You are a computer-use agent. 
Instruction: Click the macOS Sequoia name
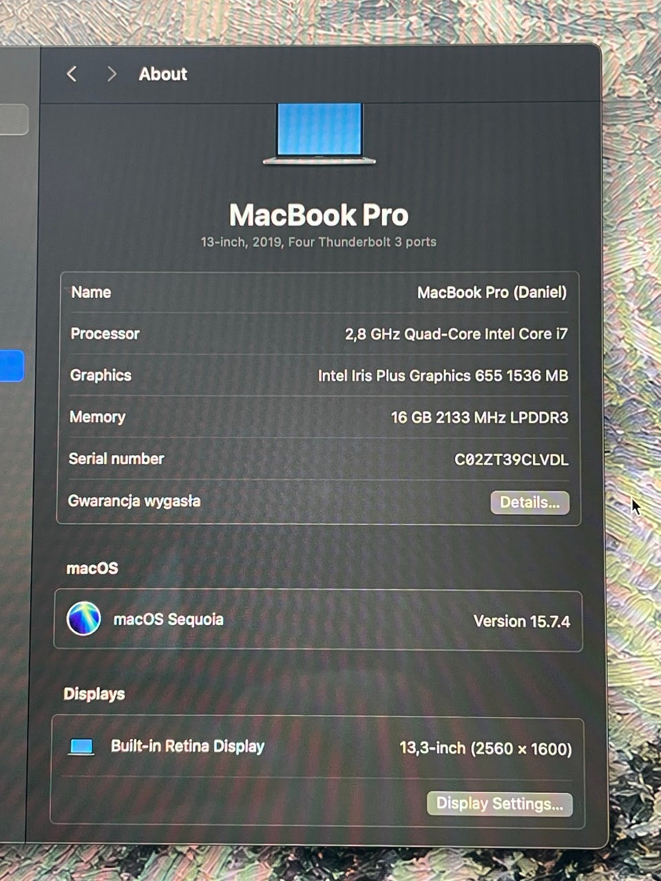tap(168, 619)
